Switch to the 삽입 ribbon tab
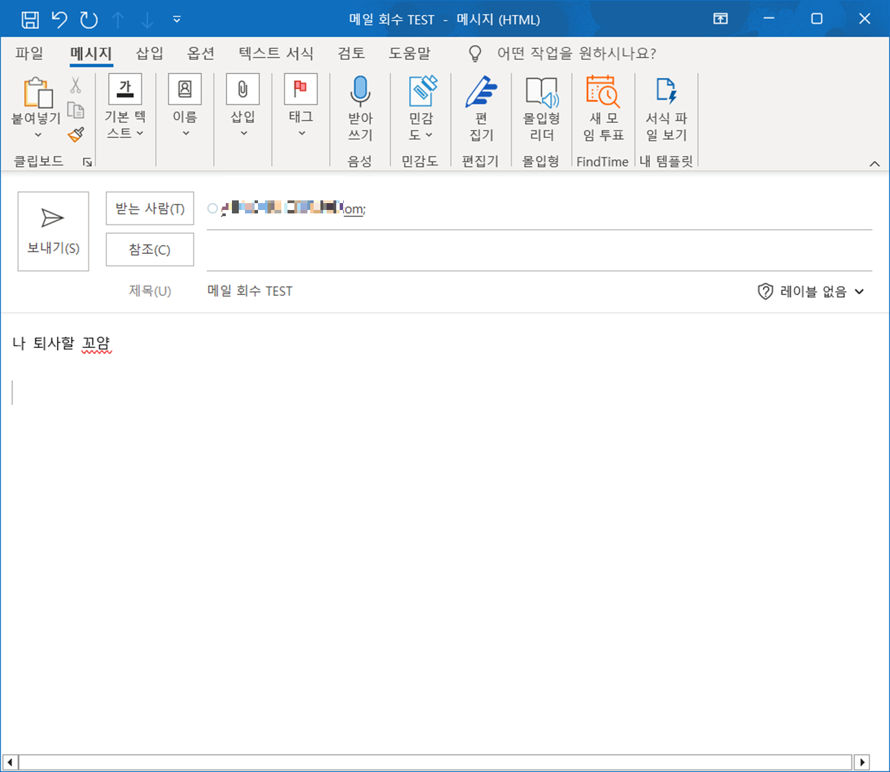890x772 pixels. tap(150, 54)
